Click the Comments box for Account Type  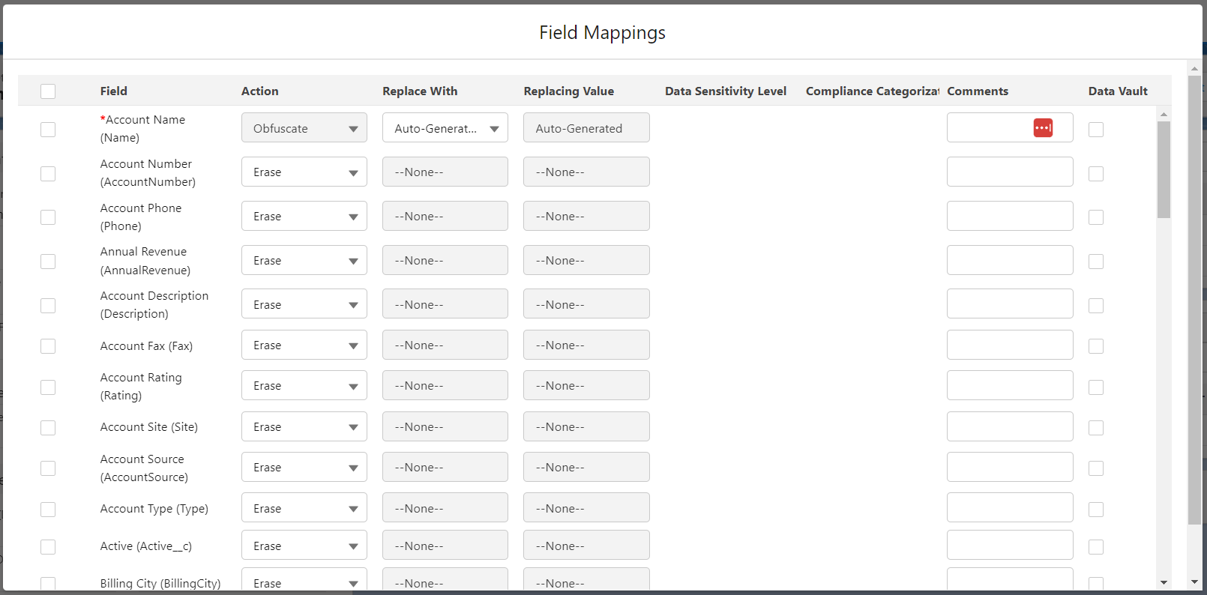1009,509
